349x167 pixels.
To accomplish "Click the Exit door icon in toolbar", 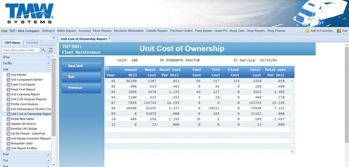I will (339, 31).
